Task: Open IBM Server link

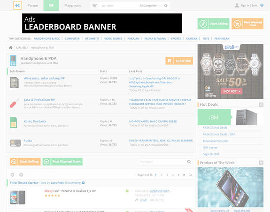Action: [x=210, y=148]
